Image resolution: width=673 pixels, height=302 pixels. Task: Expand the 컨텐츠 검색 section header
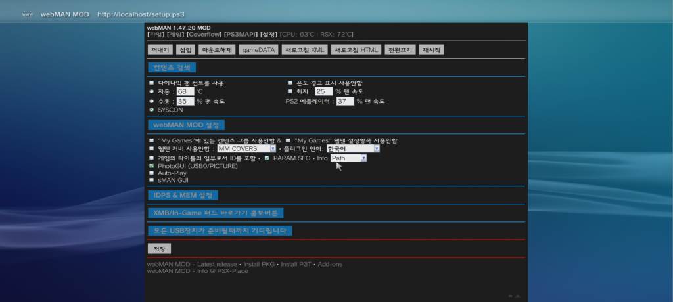(x=172, y=68)
